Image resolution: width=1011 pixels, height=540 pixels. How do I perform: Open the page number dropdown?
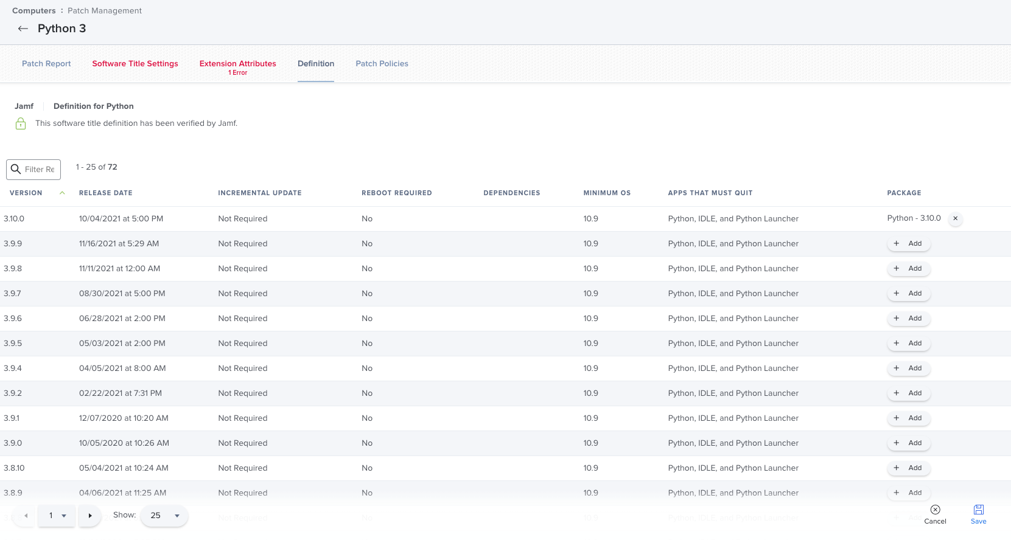(57, 516)
